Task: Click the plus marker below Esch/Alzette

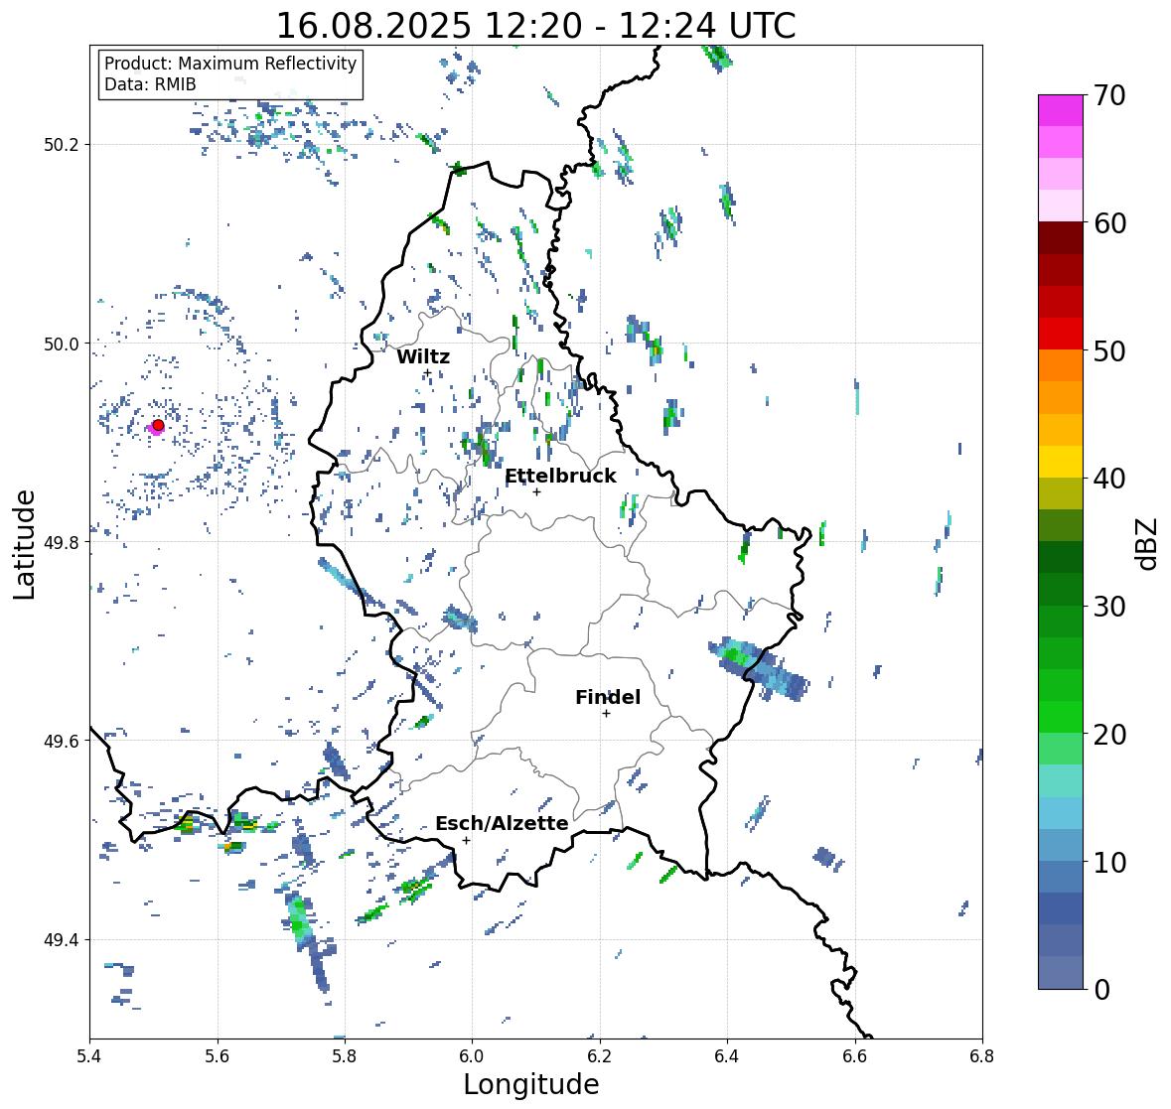Action: pos(466,840)
